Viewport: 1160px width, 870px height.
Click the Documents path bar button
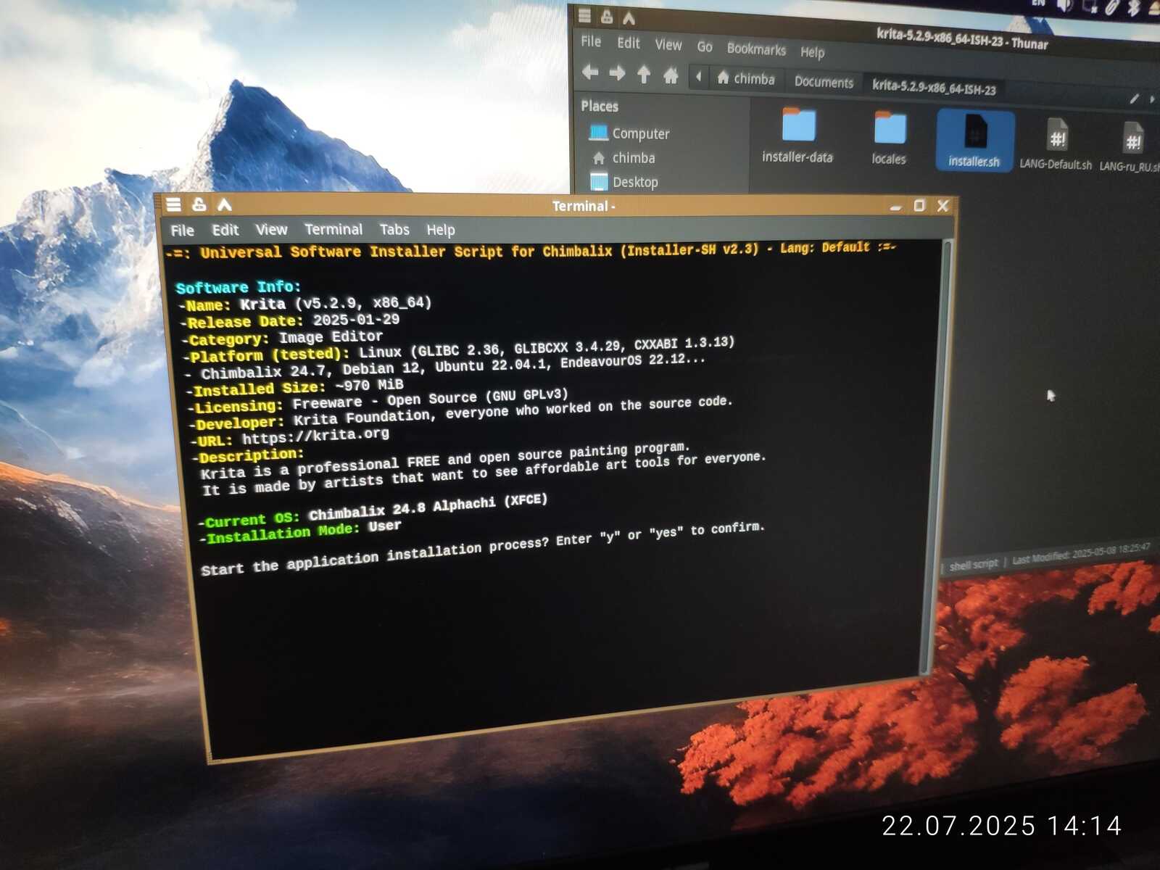tap(824, 82)
